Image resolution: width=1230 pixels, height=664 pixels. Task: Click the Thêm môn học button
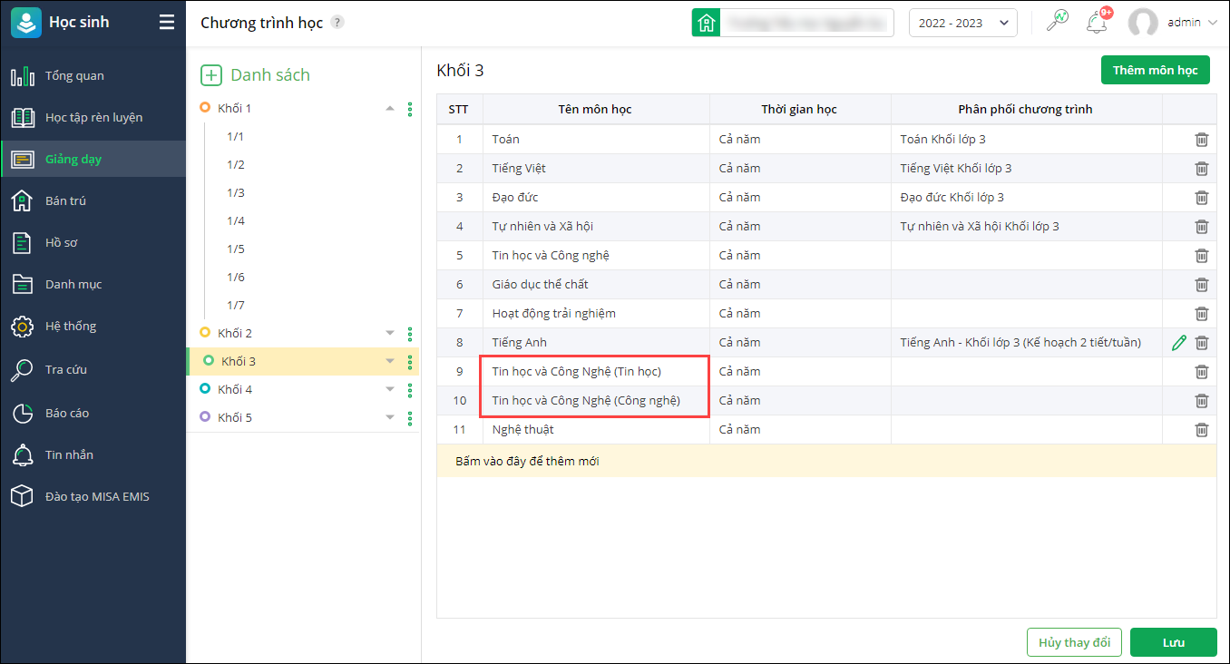1155,70
